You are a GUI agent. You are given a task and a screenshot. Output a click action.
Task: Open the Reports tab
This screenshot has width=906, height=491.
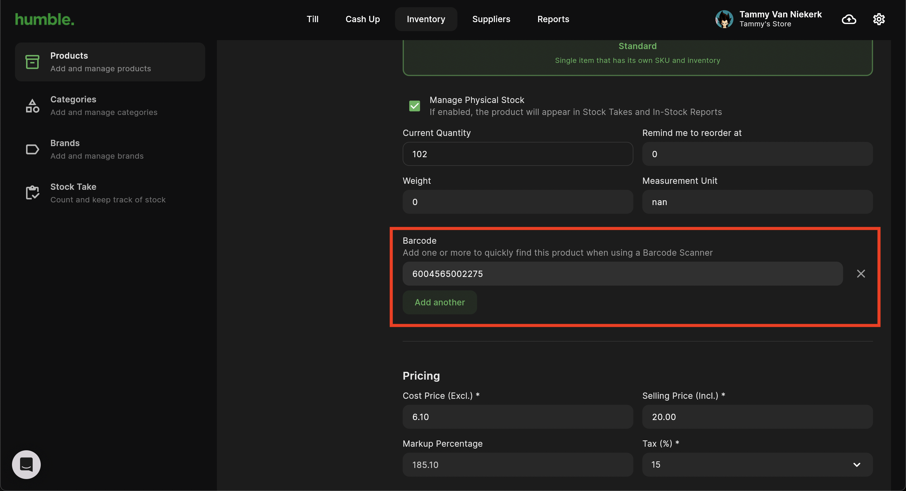(x=553, y=19)
